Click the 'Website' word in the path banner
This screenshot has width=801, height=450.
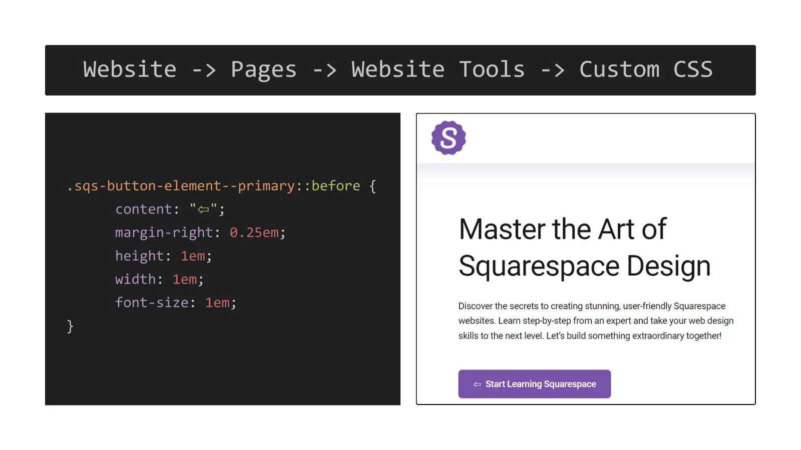(130, 69)
